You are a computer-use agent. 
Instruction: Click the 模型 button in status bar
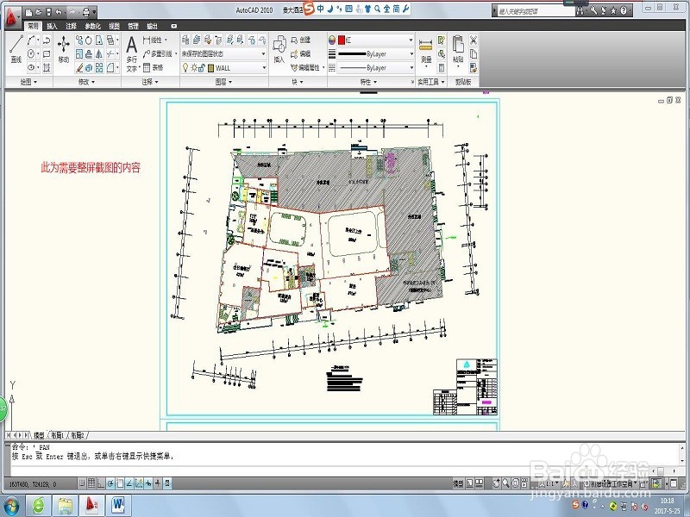click(x=458, y=483)
